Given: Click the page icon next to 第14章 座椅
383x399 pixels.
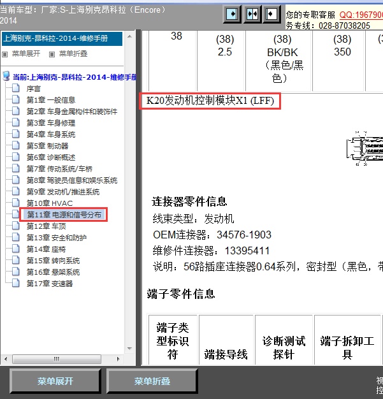Looking at the screenshot, I should (x=16, y=249).
